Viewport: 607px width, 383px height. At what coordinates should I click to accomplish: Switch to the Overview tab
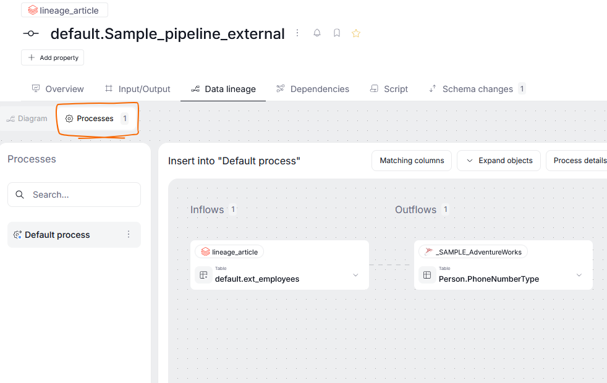(x=57, y=89)
